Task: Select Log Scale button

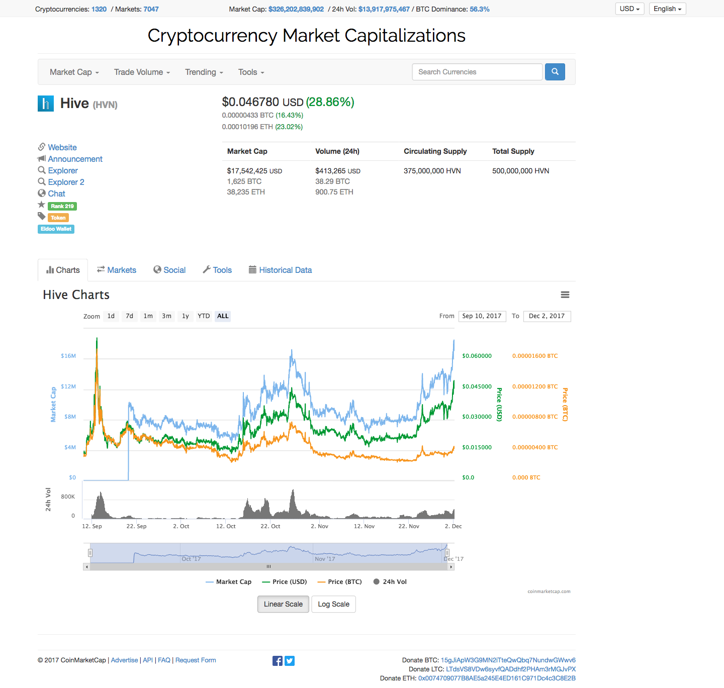Action: (333, 604)
